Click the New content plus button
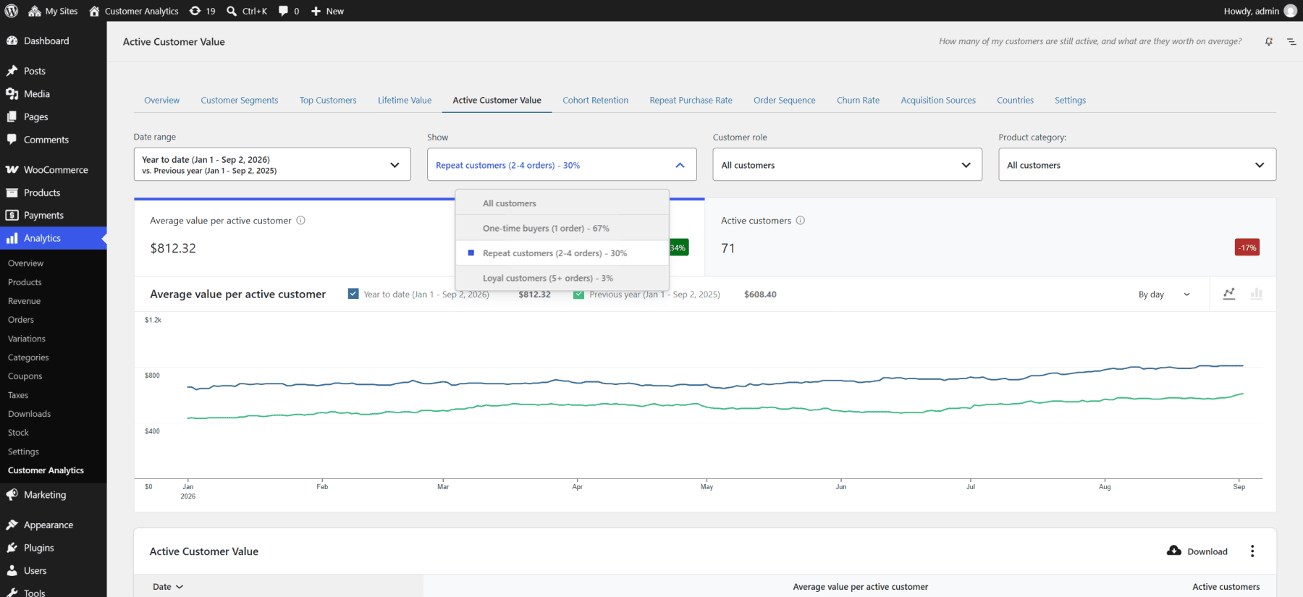This screenshot has width=1303, height=597. tap(327, 11)
